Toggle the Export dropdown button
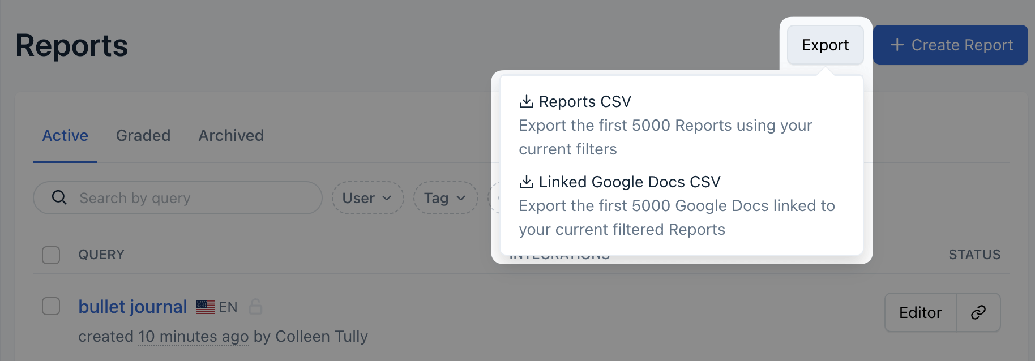 coord(825,45)
